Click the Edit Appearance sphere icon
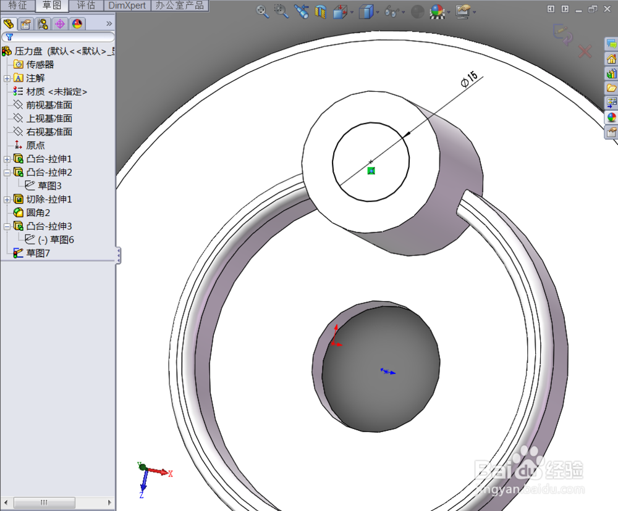Viewport: 618px width, 511px height. (x=417, y=12)
